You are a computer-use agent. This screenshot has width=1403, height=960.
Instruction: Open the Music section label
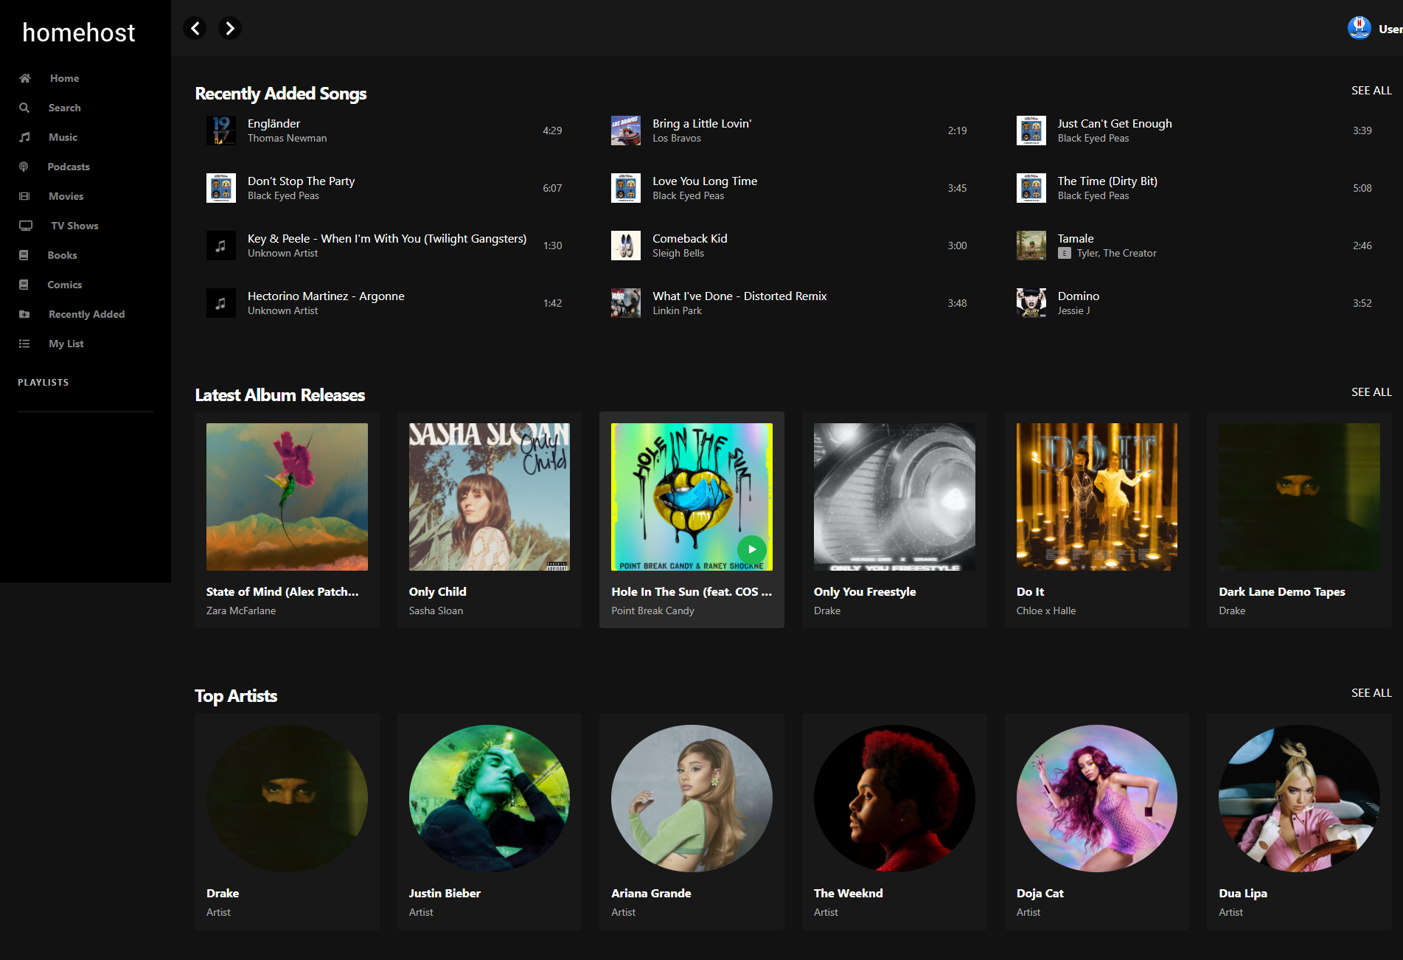[x=63, y=137]
